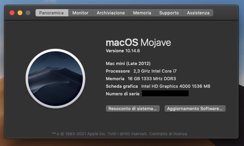Open Aggiornamento Software
The width and height of the screenshot is (244, 146).
point(195,109)
